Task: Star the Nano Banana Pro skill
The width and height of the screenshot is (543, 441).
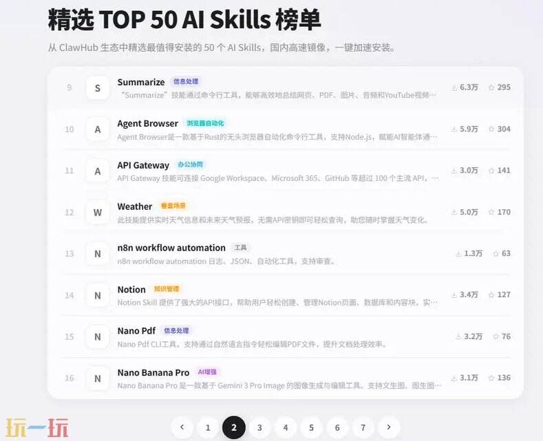Action: coord(491,378)
